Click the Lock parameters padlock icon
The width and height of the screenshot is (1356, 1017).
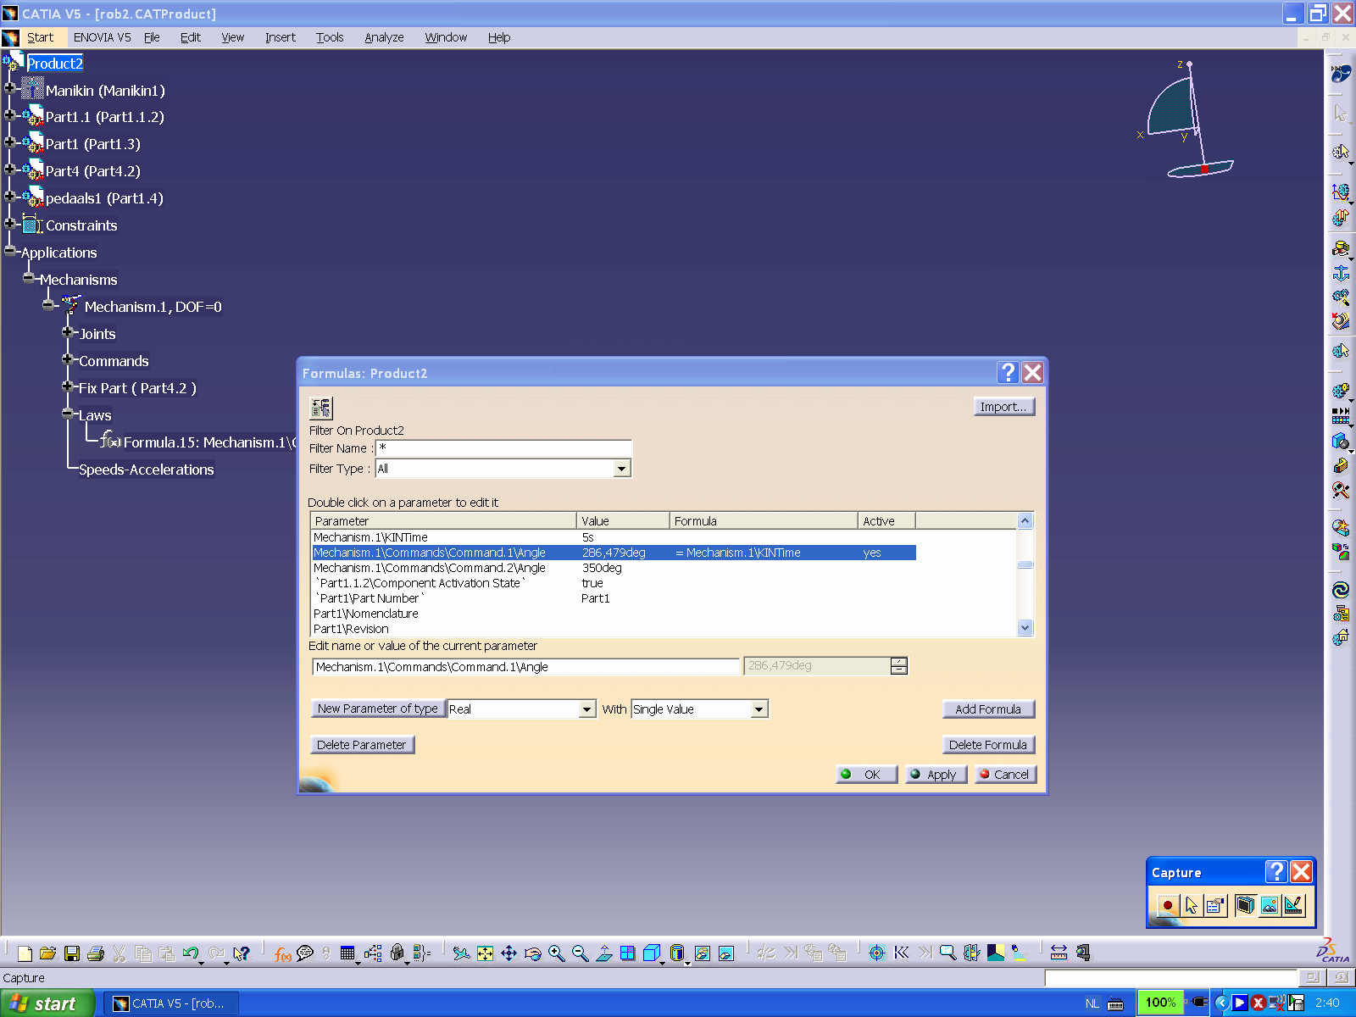[x=397, y=953]
